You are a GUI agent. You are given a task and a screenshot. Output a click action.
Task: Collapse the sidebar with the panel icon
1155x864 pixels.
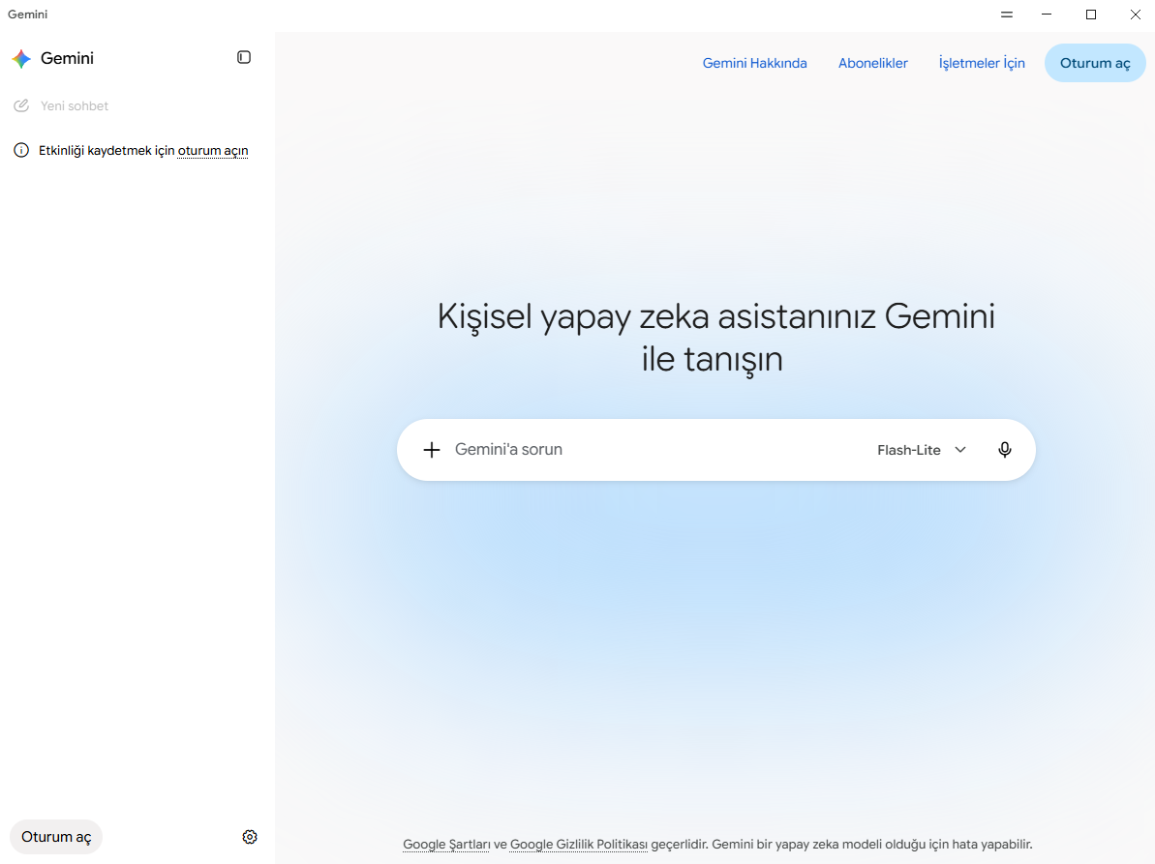click(x=244, y=57)
